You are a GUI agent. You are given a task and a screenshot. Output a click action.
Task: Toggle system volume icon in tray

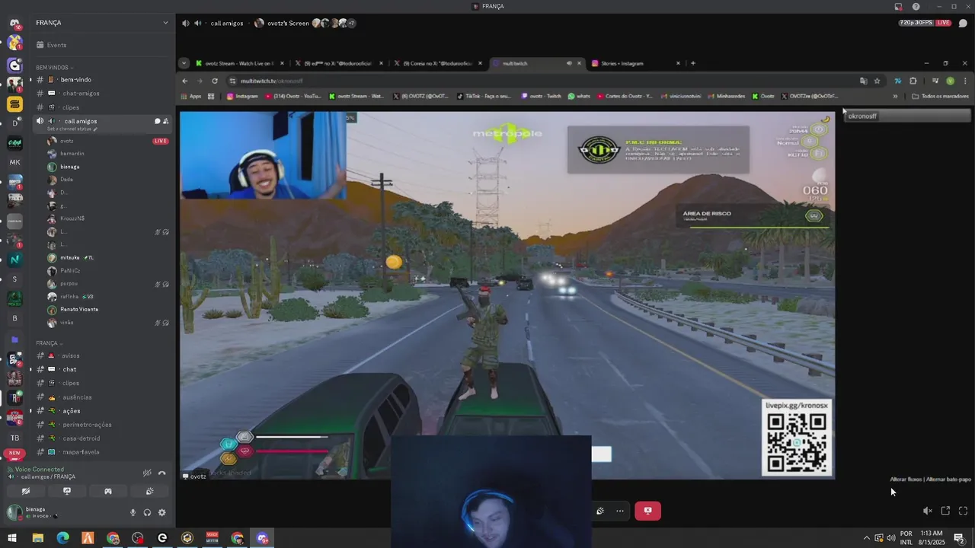tap(890, 538)
